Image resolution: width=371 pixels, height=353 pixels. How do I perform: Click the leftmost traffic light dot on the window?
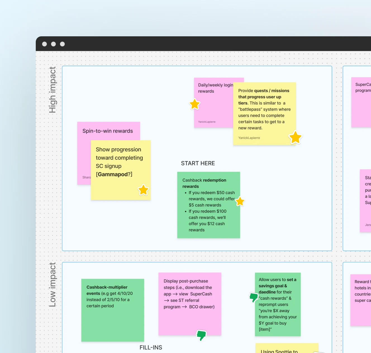[44, 44]
